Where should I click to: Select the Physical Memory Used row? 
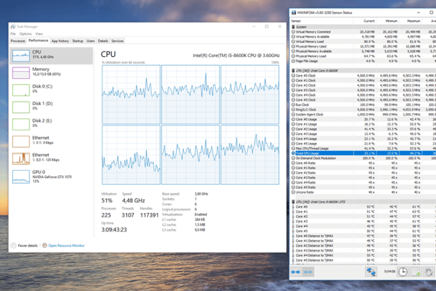363,47
